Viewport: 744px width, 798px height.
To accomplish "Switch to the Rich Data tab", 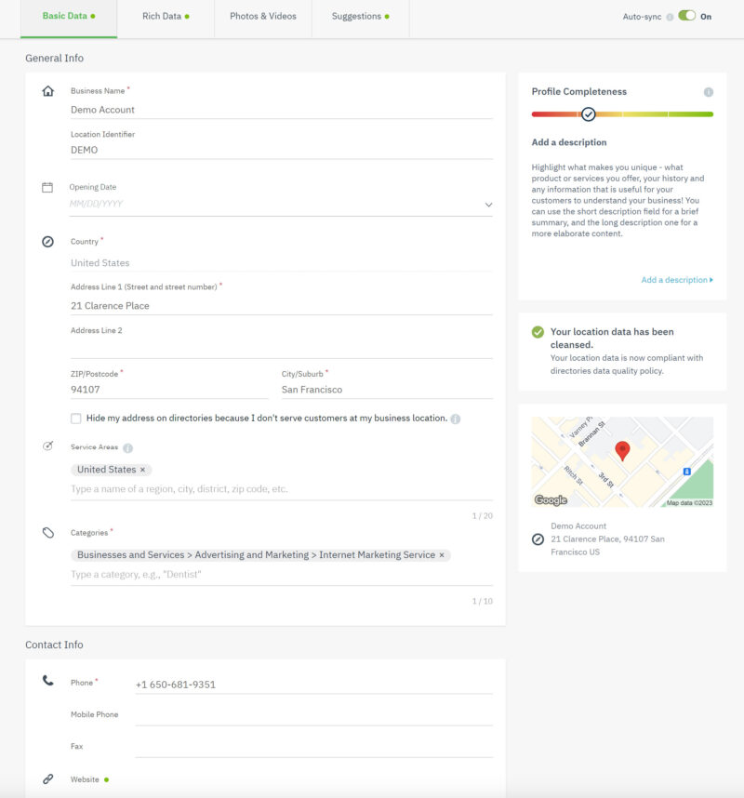I will pyautogui.click(x=166, y=17).
